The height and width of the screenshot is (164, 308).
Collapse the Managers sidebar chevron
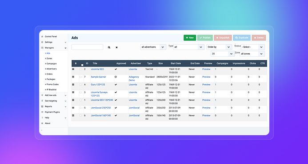(x=65, y=48)
